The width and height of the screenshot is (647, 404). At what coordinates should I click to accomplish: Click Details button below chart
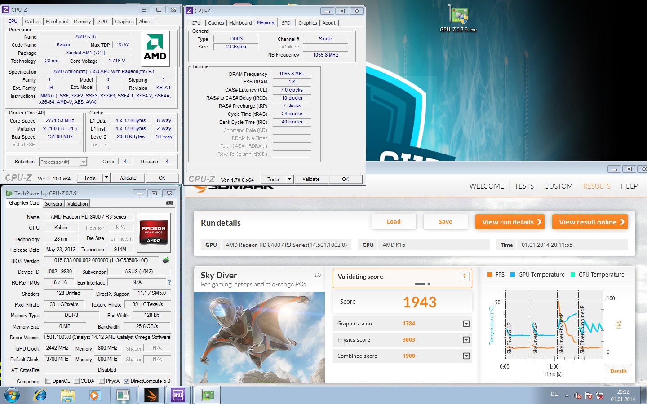pos(618,371)
